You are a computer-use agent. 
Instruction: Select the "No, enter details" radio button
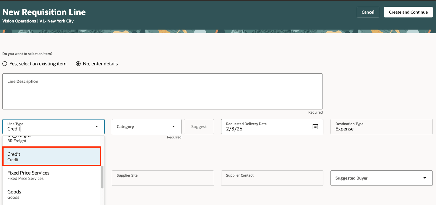[78, 64]
